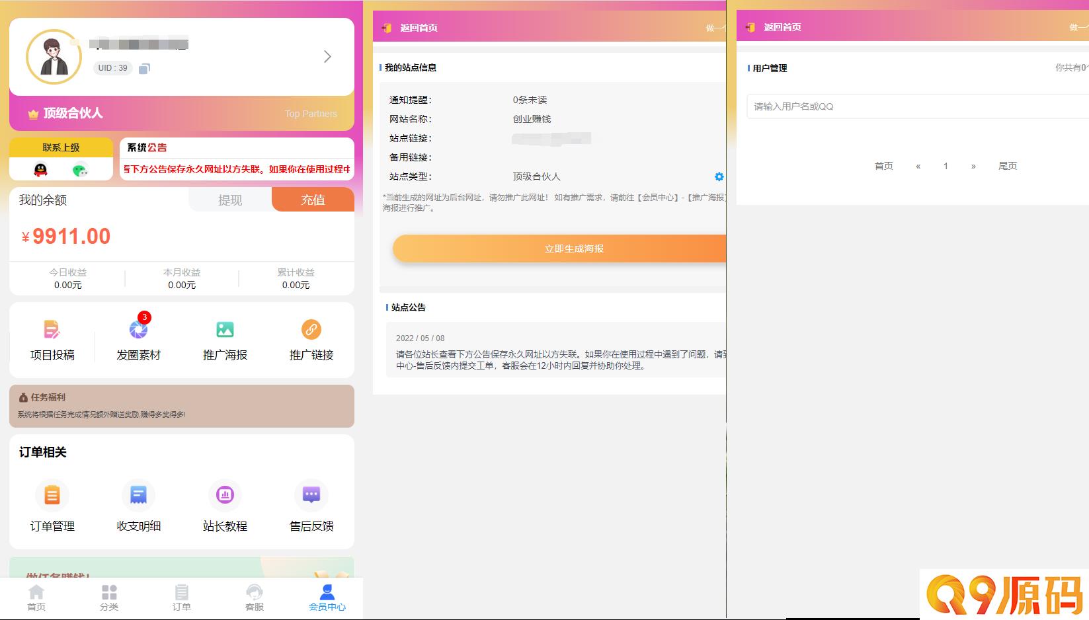Open the 项目投稿 icon

point(52,329)
